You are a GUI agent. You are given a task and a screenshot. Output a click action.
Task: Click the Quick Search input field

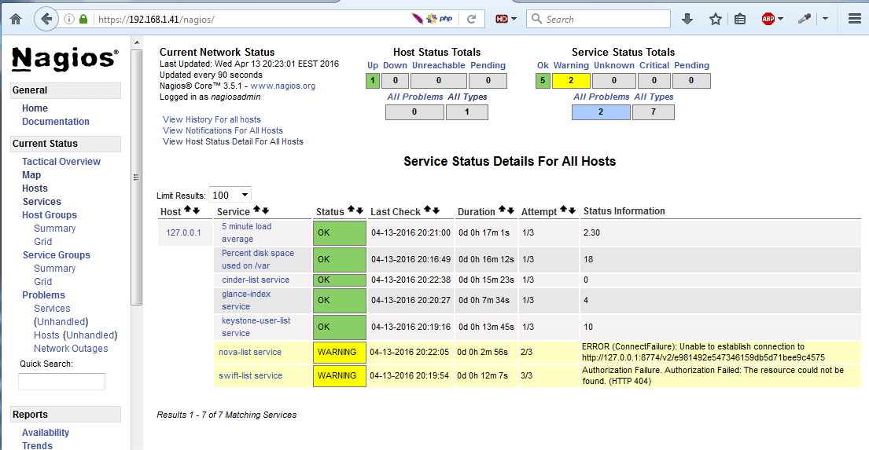[61, 382]
